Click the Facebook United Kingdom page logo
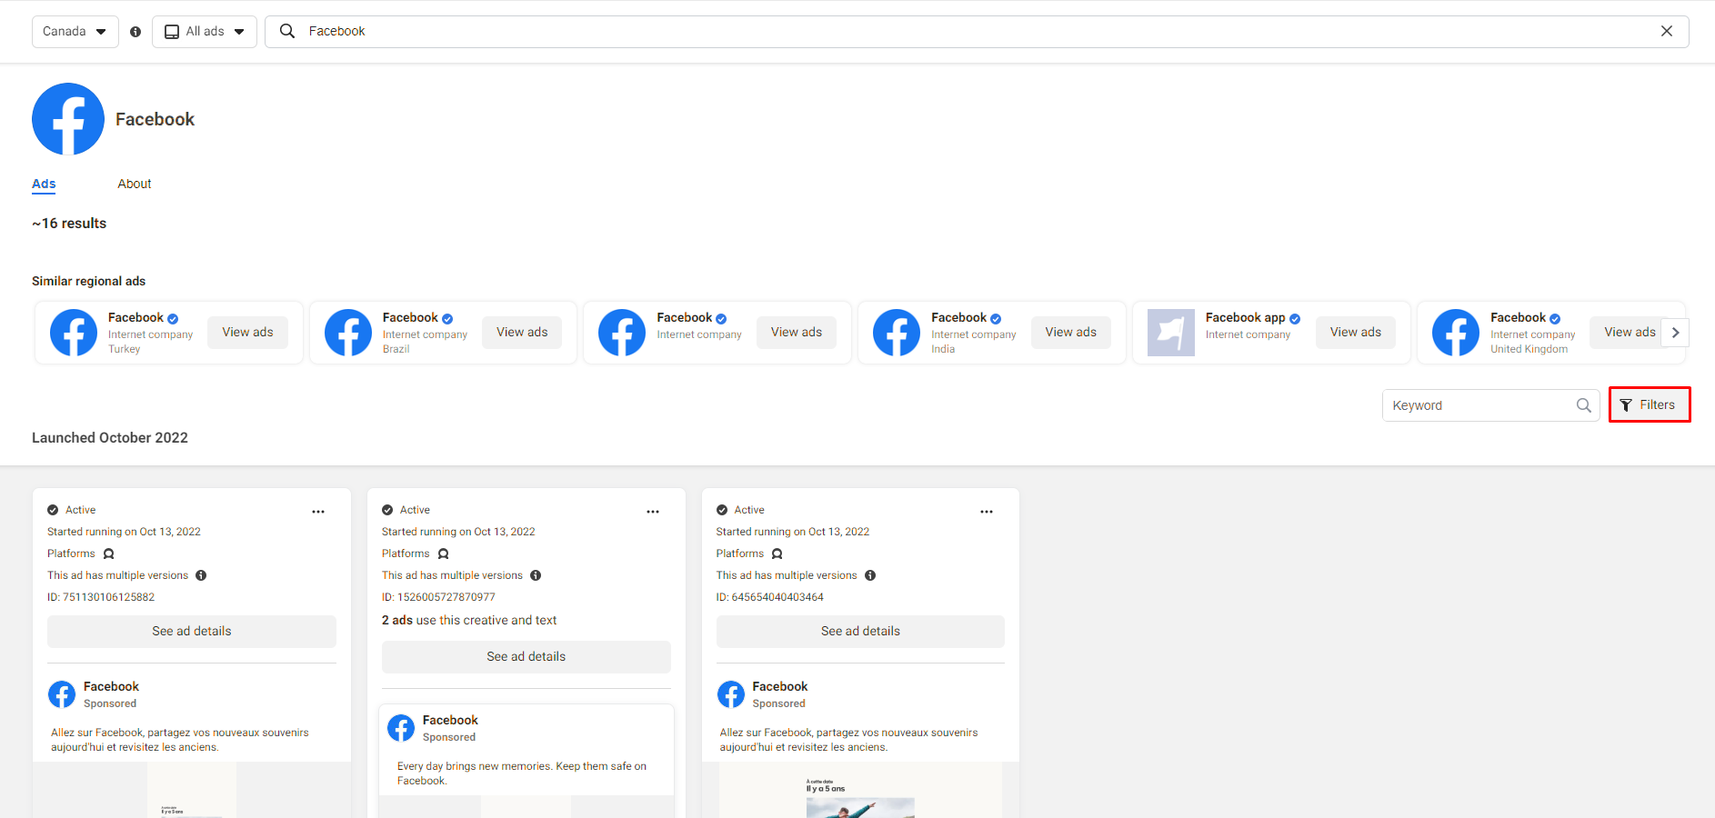Image resolution: width=1715 pixels, height=818 pixels. pyautogui.click(x=1456, y=333)
